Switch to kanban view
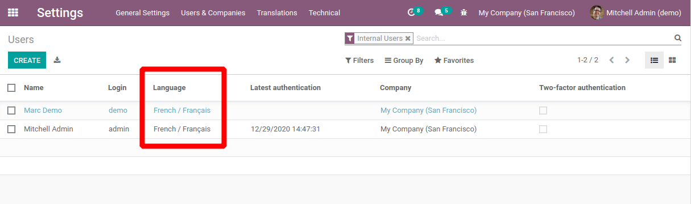This screenshot has height=204, width=691. (x=672, y=60)
